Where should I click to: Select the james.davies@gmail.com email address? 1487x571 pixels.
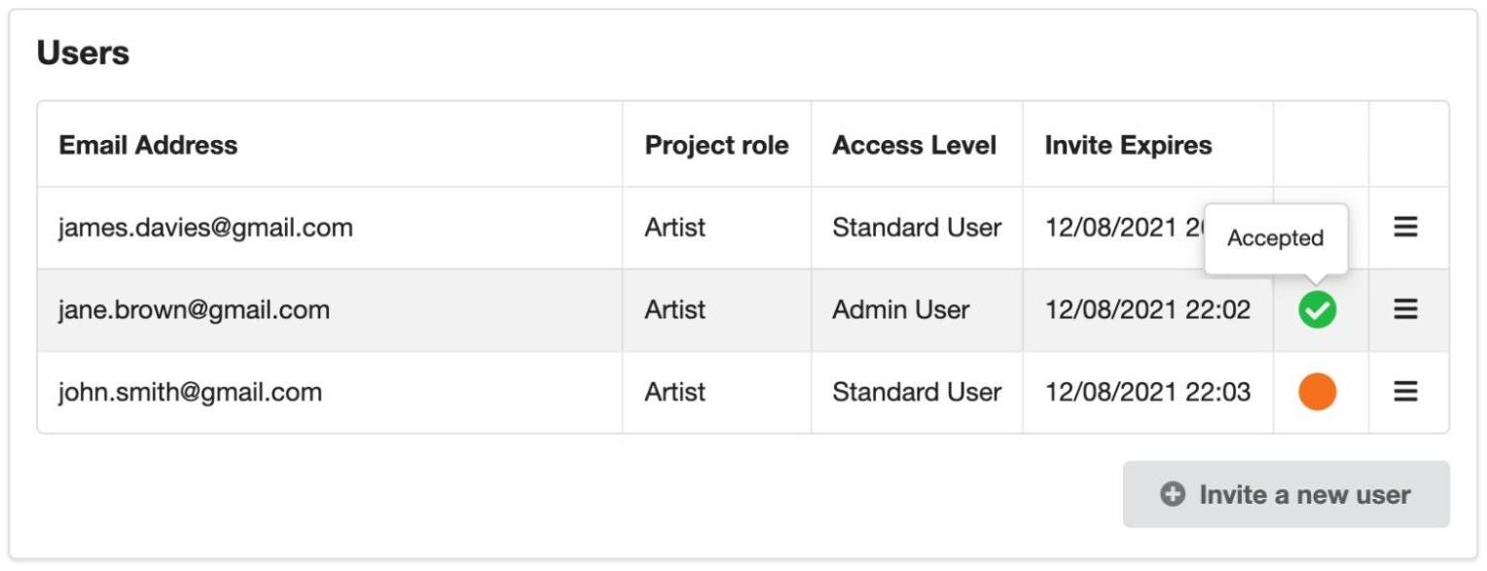pos(205,228)
